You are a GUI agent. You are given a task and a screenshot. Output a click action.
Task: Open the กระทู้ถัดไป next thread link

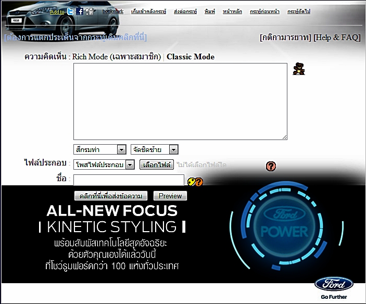click(x=299, y=11)
